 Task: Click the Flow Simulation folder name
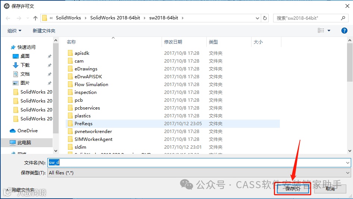91,85
